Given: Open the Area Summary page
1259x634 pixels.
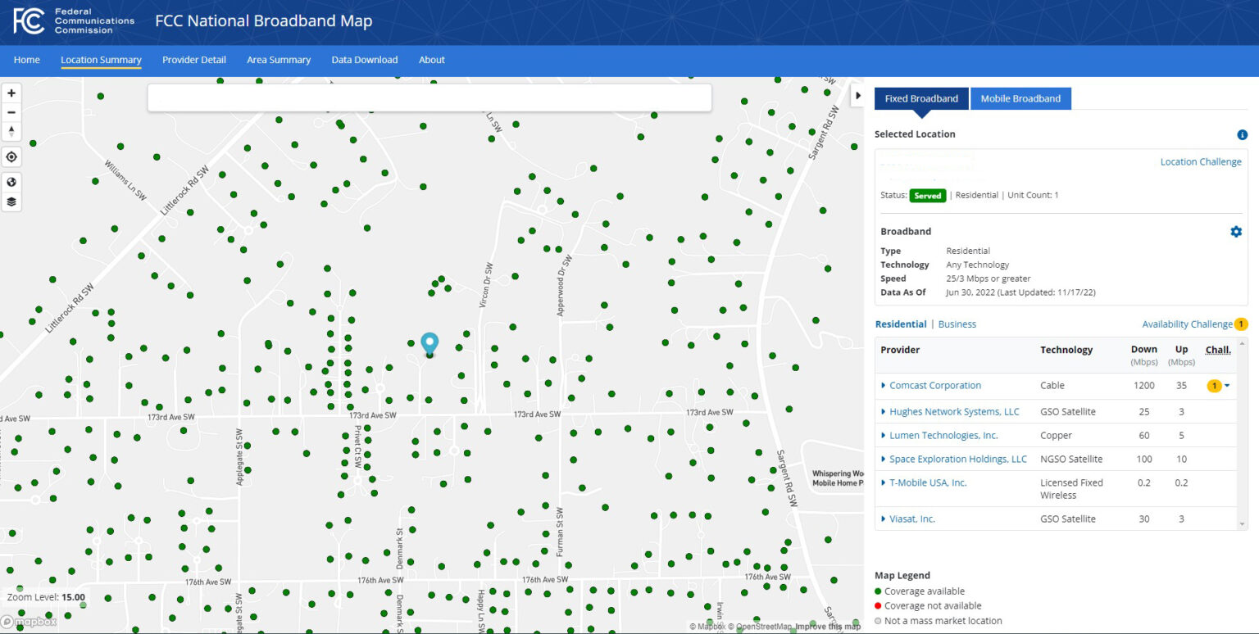Looking at the screenshot, I should click(x=279, y=60).
